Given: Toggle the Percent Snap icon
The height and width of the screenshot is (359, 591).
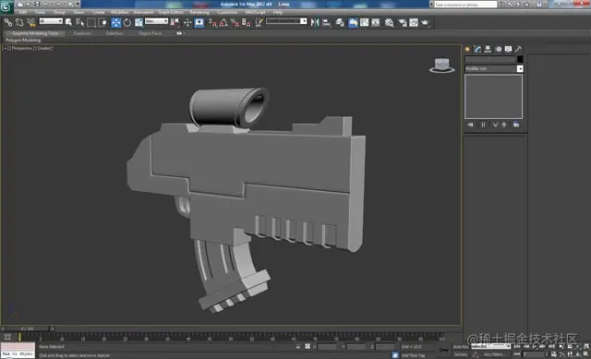Looking at the screenshot, I should (235, 22).
